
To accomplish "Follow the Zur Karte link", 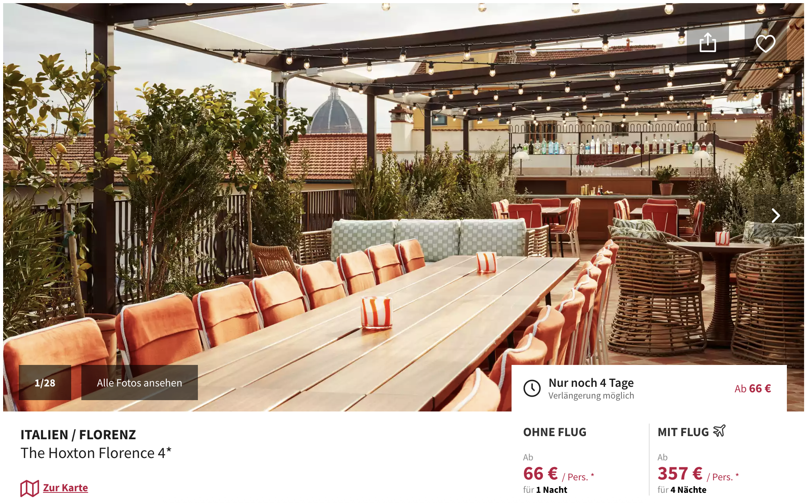I will pos(65,488).
